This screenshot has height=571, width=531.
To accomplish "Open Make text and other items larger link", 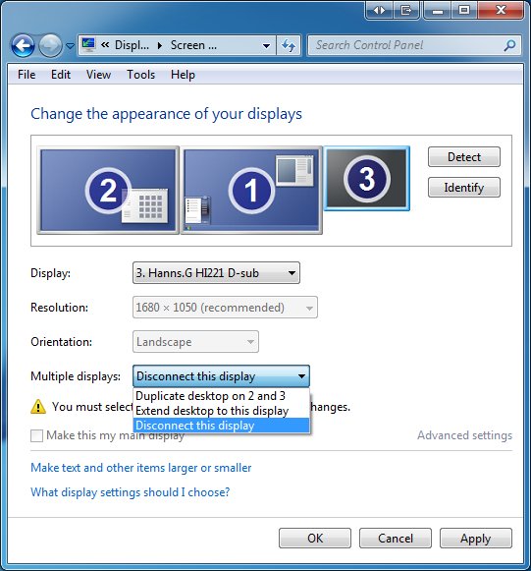I will (141, 468).
